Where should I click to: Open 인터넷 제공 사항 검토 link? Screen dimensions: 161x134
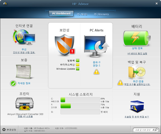(24, 52)
